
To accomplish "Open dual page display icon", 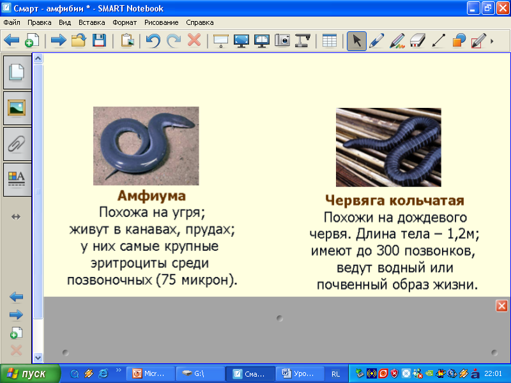I will pos(262,41).
